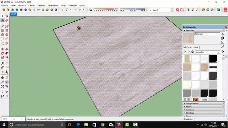Select the Push/Pull tool

point(7,49)
